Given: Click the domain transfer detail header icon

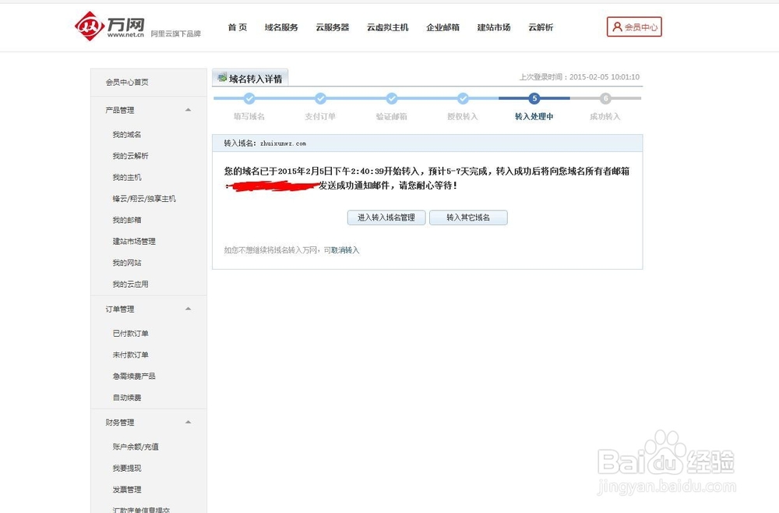Looking at the screenshot, I should [222, 78].
